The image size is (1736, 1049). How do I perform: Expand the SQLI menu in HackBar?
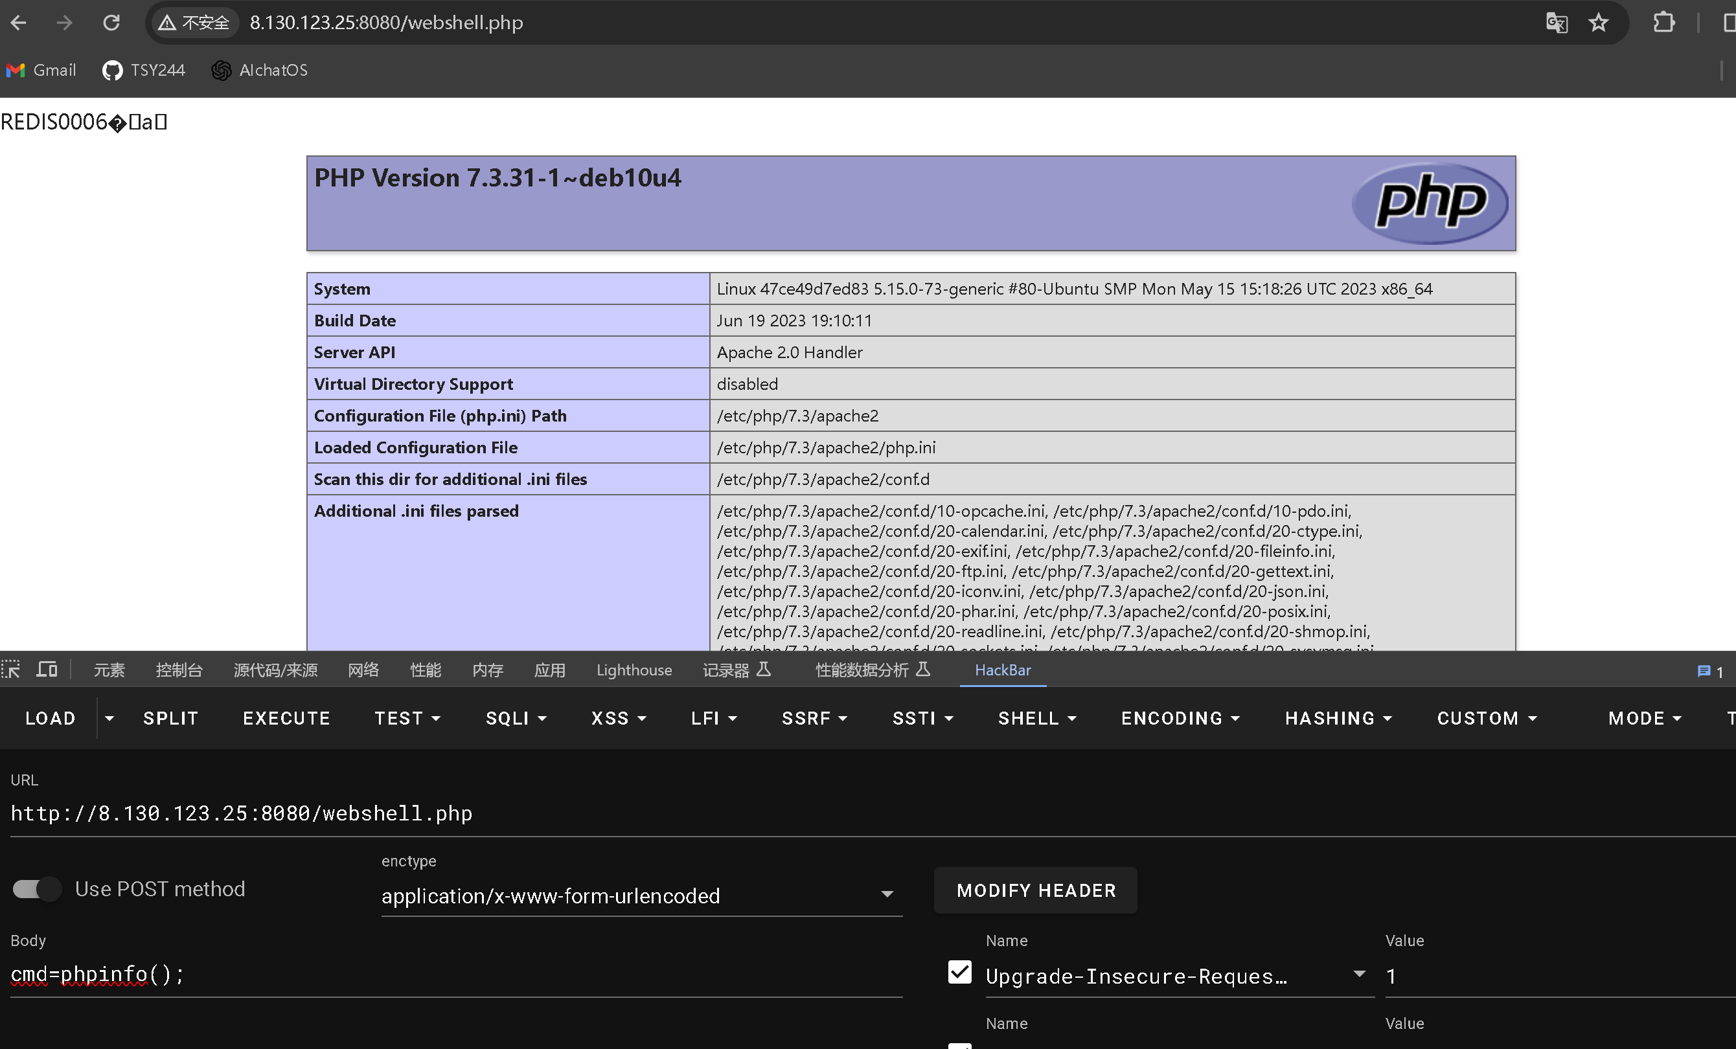(516, 718)
